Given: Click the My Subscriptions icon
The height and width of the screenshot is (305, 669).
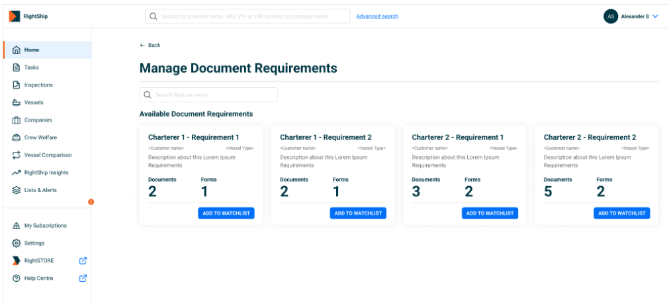Looking at the screenshot, I should pyautogui.click(x=17, y=226).
